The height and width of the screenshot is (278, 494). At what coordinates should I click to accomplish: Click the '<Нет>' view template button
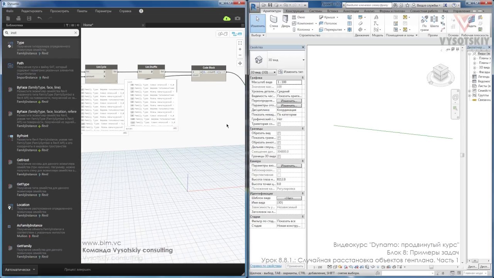click(289, 198)
